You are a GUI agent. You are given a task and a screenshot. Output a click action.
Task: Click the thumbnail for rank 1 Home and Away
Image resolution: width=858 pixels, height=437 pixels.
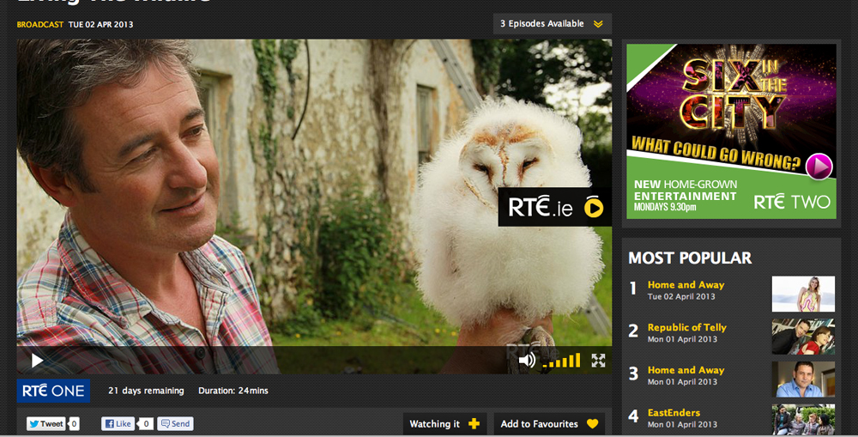click(x=803, y=294)
